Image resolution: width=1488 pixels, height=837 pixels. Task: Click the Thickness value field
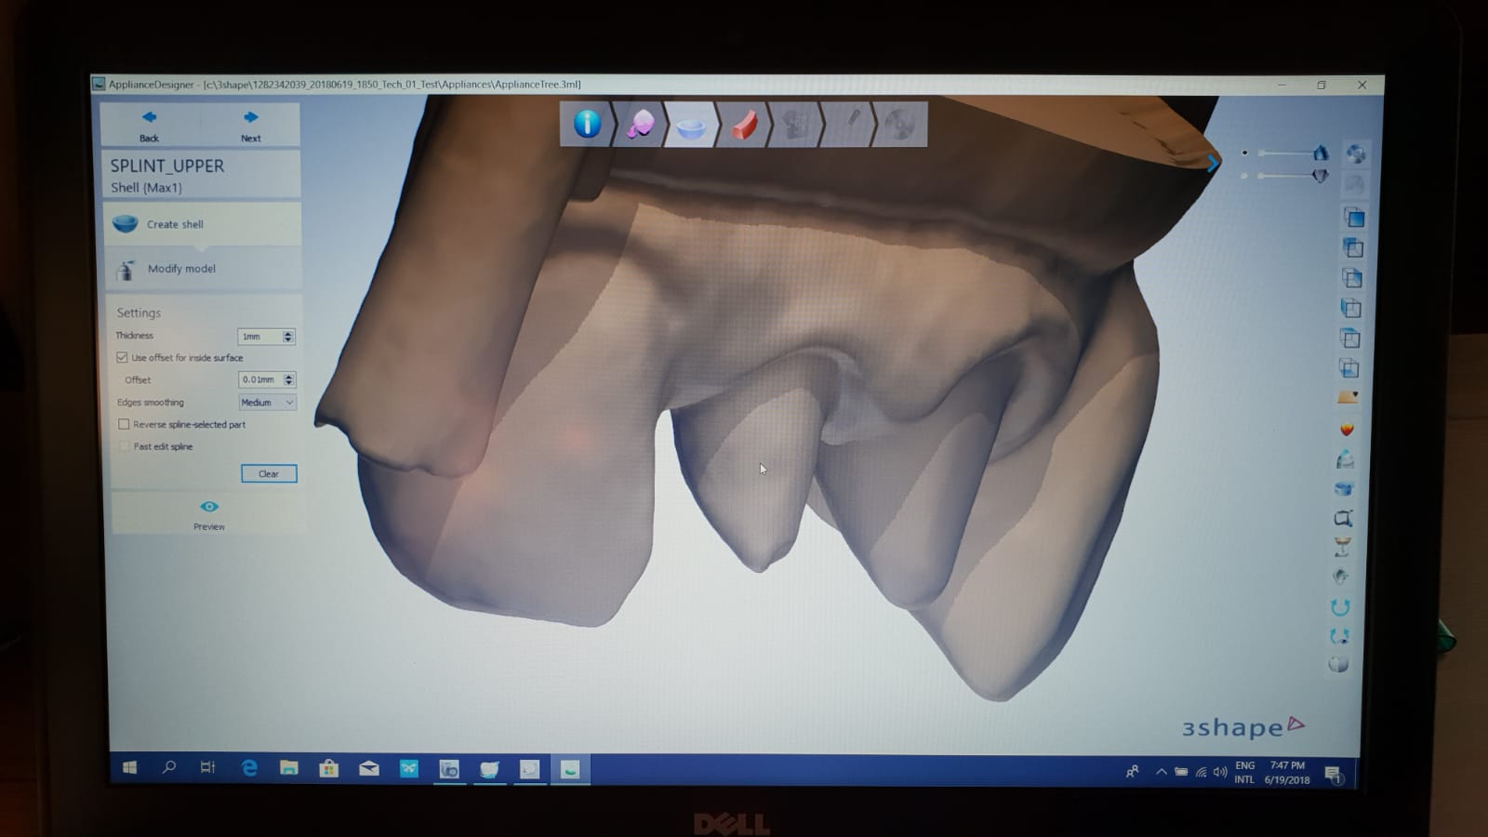click(259, 337)
